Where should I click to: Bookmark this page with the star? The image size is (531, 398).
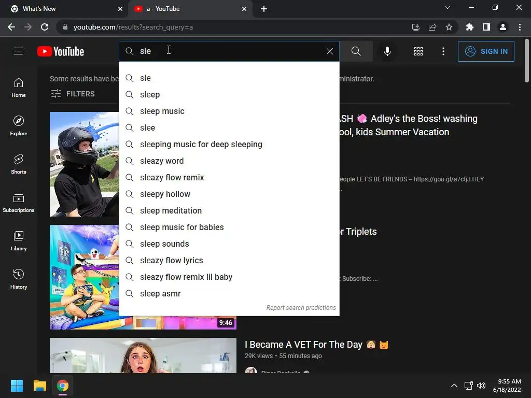point(449,27)
